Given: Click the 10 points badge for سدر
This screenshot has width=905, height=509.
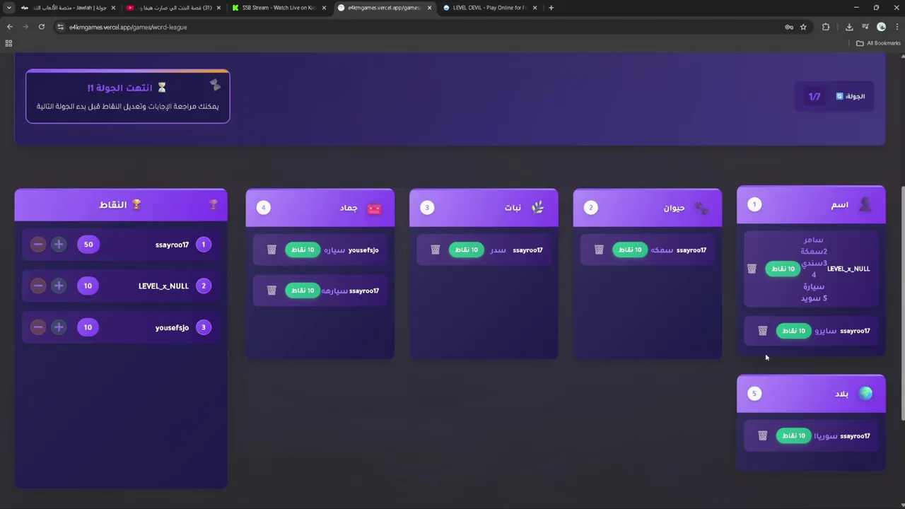Looking at the screenshot, I should 467,250.
